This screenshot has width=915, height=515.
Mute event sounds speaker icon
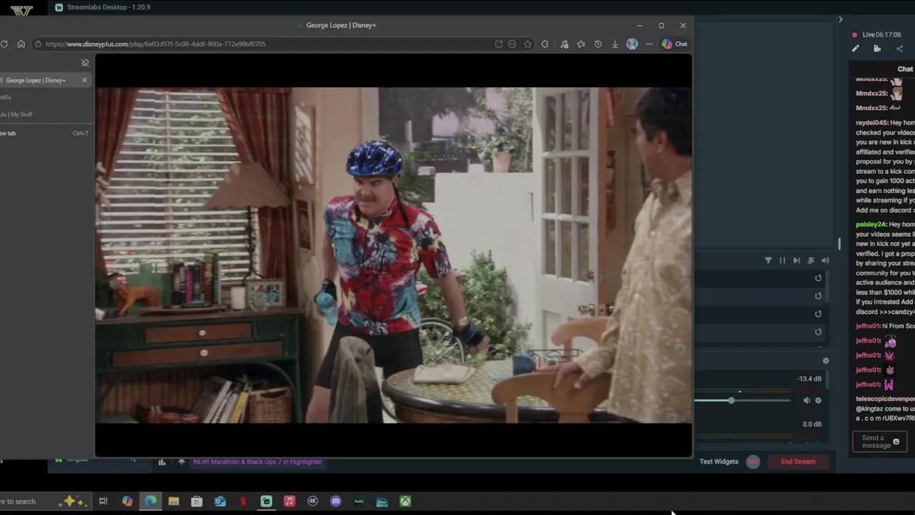825,260
